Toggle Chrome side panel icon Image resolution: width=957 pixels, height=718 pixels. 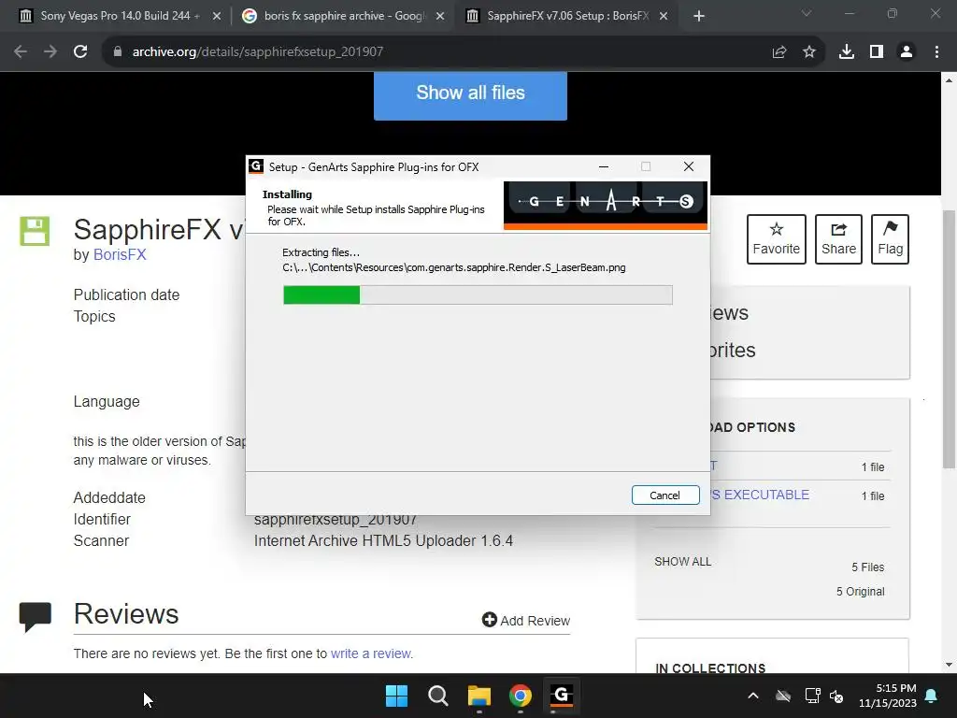[877, 52]
